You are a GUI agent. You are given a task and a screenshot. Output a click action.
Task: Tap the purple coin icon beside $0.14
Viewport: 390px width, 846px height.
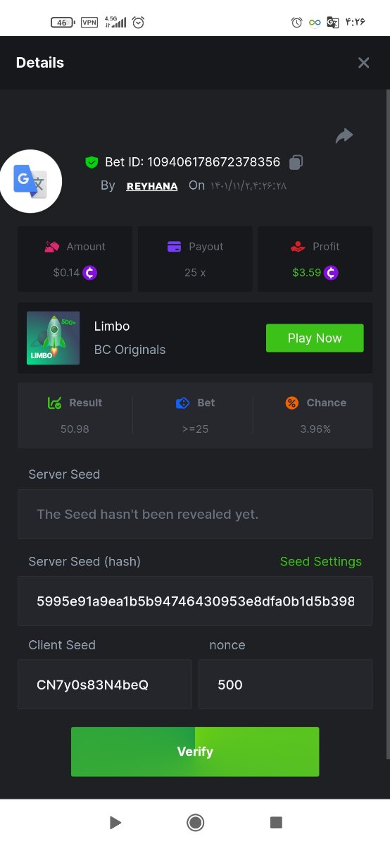tap(89, 272)
